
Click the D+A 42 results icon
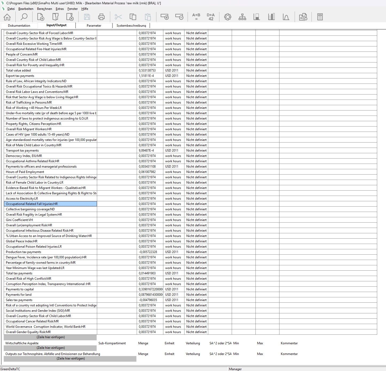pos(211,17)
